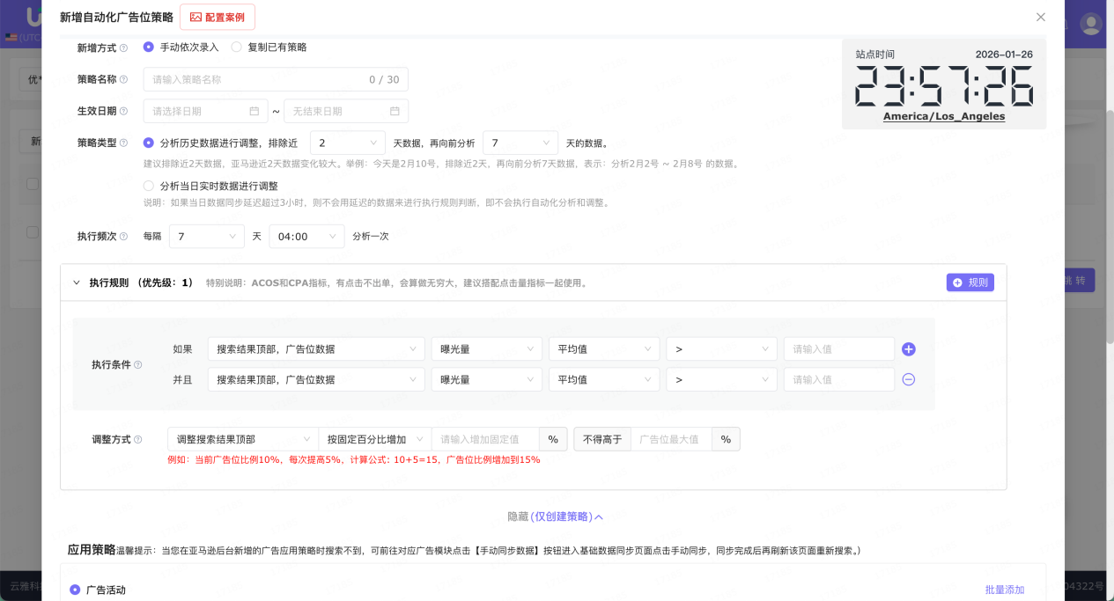Click the help icon next to 策略名称
The width and height of the screenshot is (1114, 601).
pyautogui.click(x=123, y=79)
